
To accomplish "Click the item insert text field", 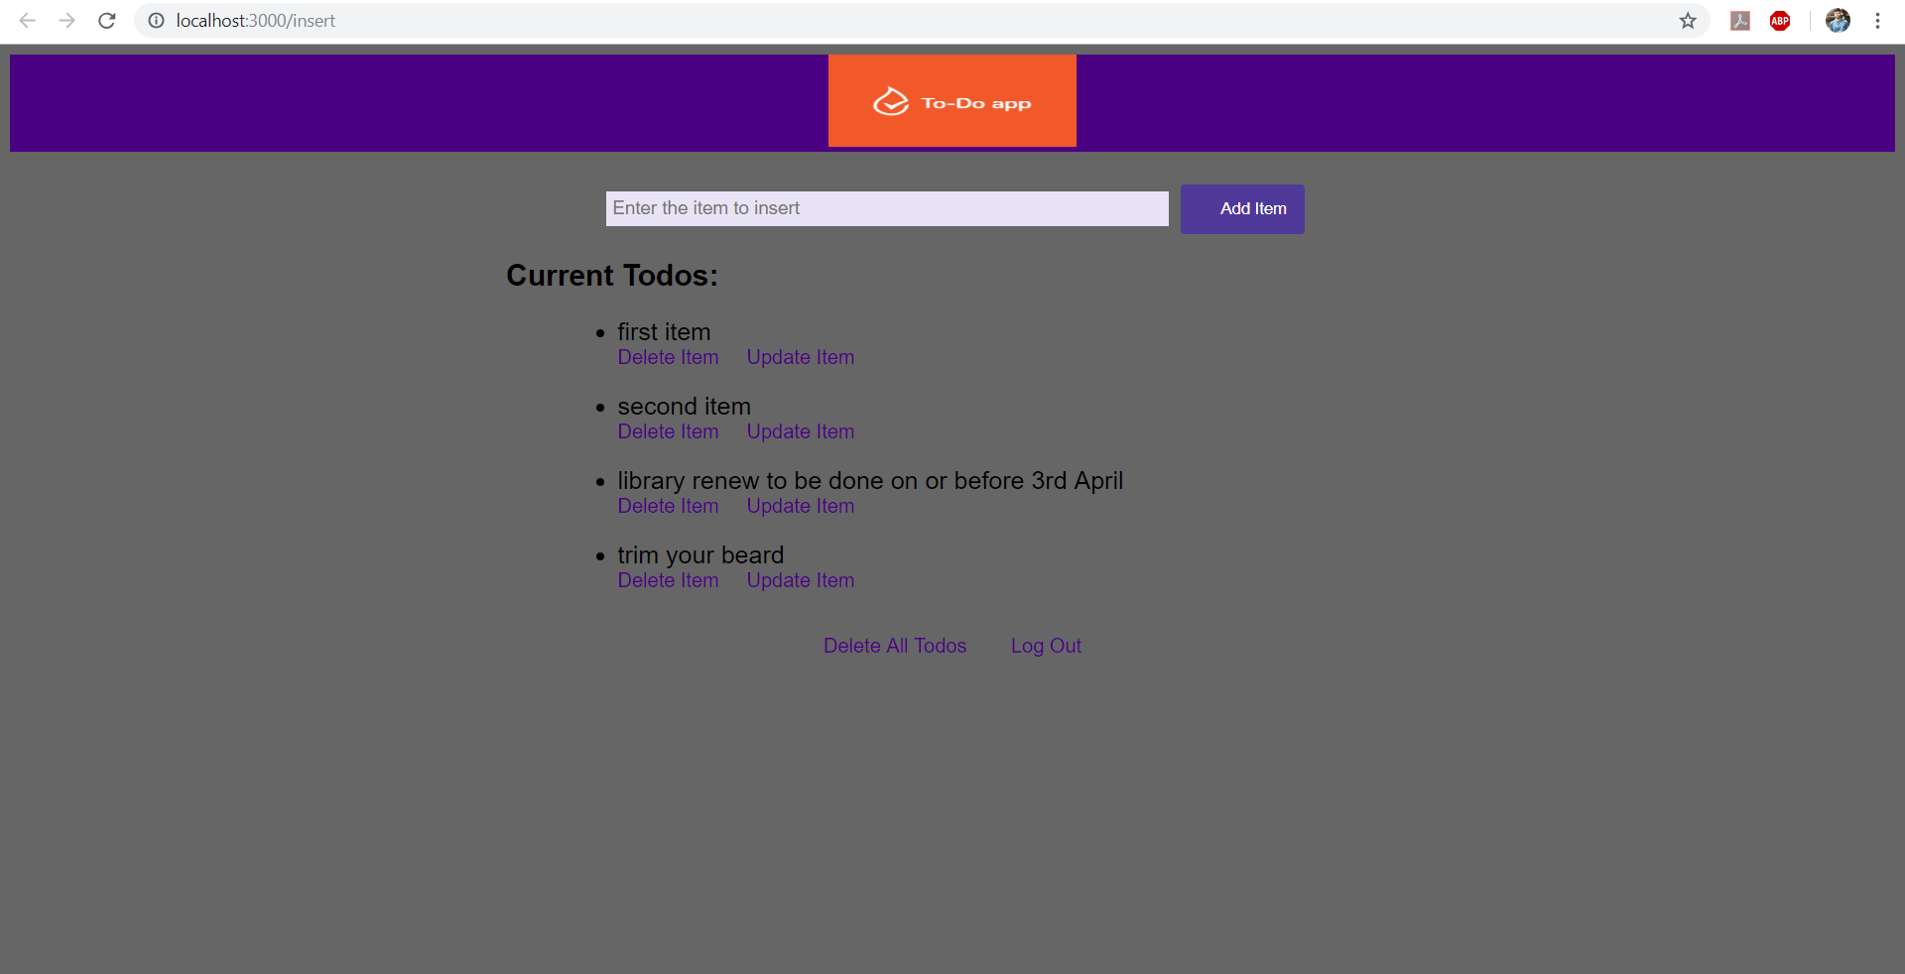I will (x=886, y=208).
